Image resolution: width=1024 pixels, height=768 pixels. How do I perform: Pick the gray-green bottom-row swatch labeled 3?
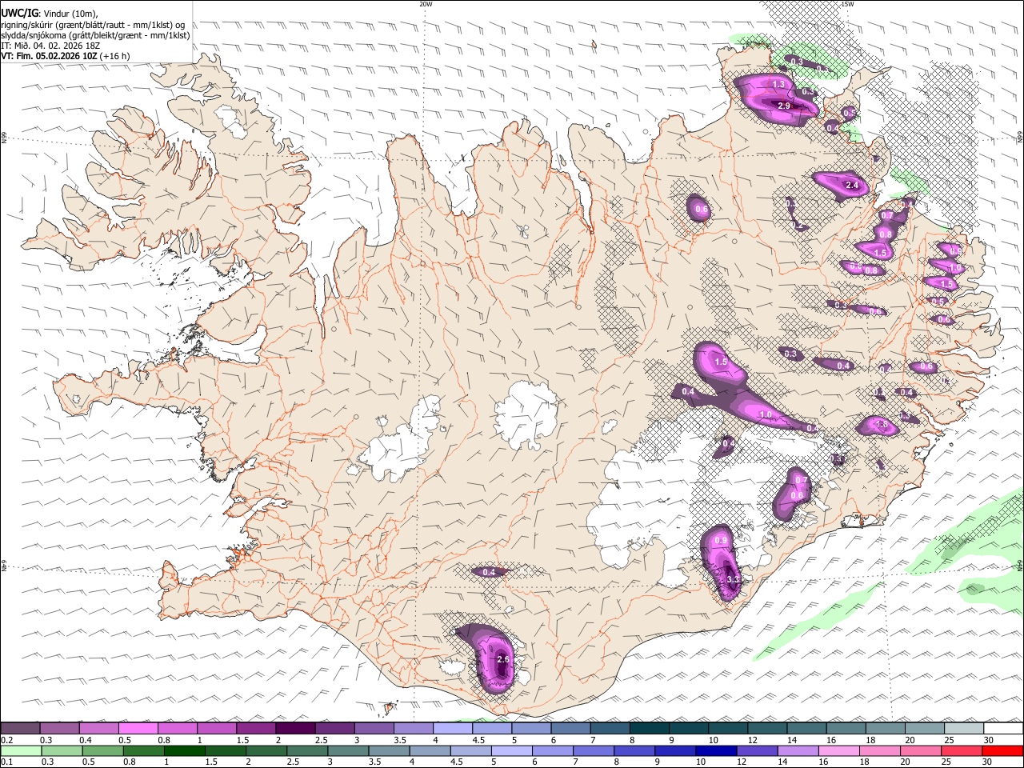pyautogui.click(x=347, y=750)
